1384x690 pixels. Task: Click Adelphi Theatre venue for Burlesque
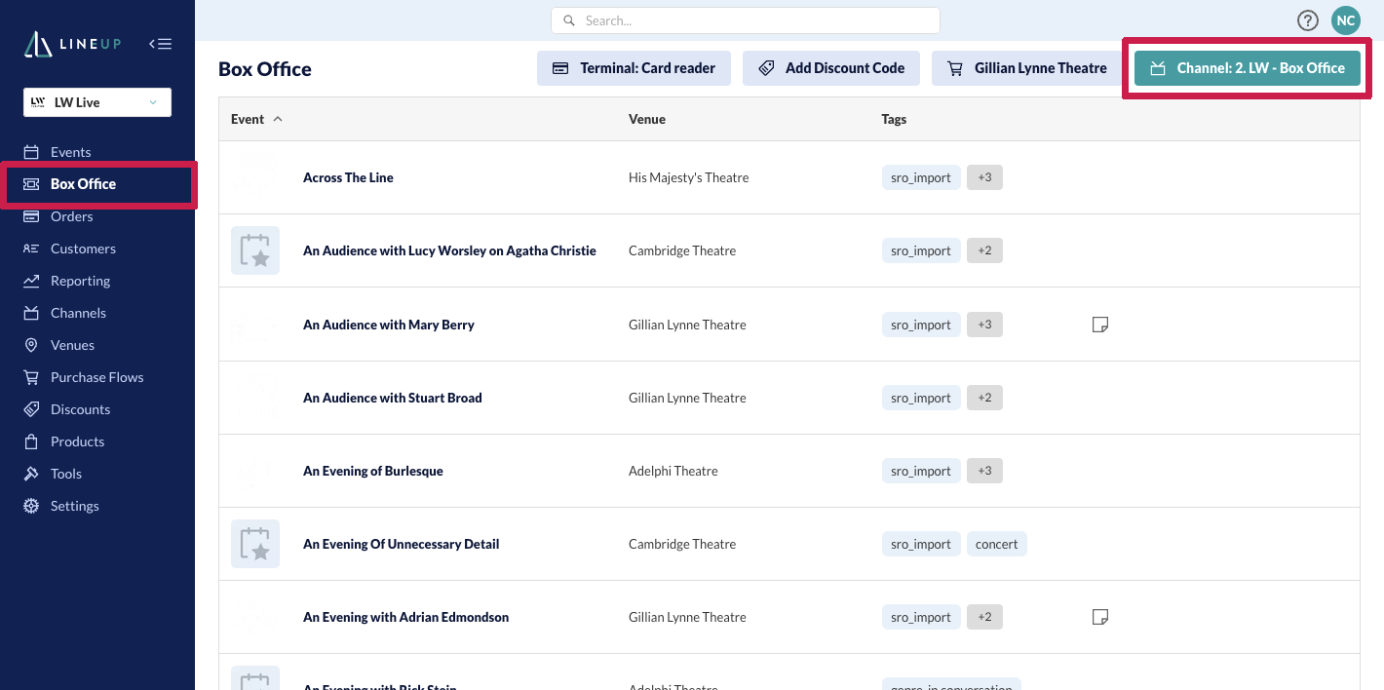673,471
